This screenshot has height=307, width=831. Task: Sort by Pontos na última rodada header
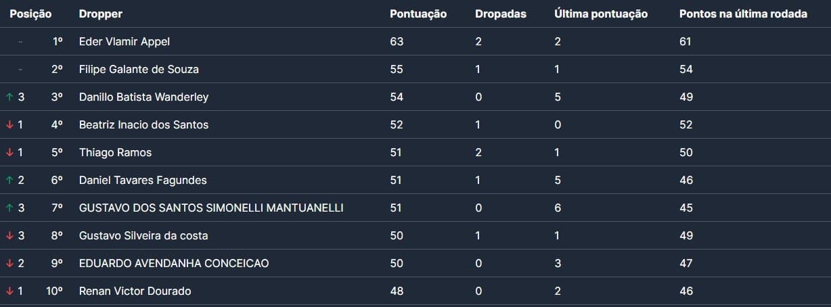(x=743, y=14)
